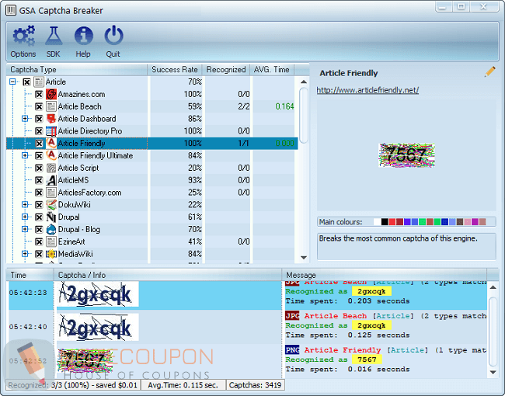The height and width of the screenshot is (396, 505).
Task: Click the Article Script fingerprint icon
Action: (51, 168)
